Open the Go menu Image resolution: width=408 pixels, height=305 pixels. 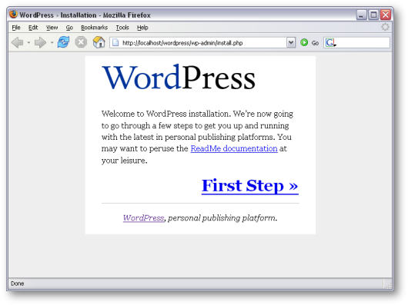tap(69, 28)
